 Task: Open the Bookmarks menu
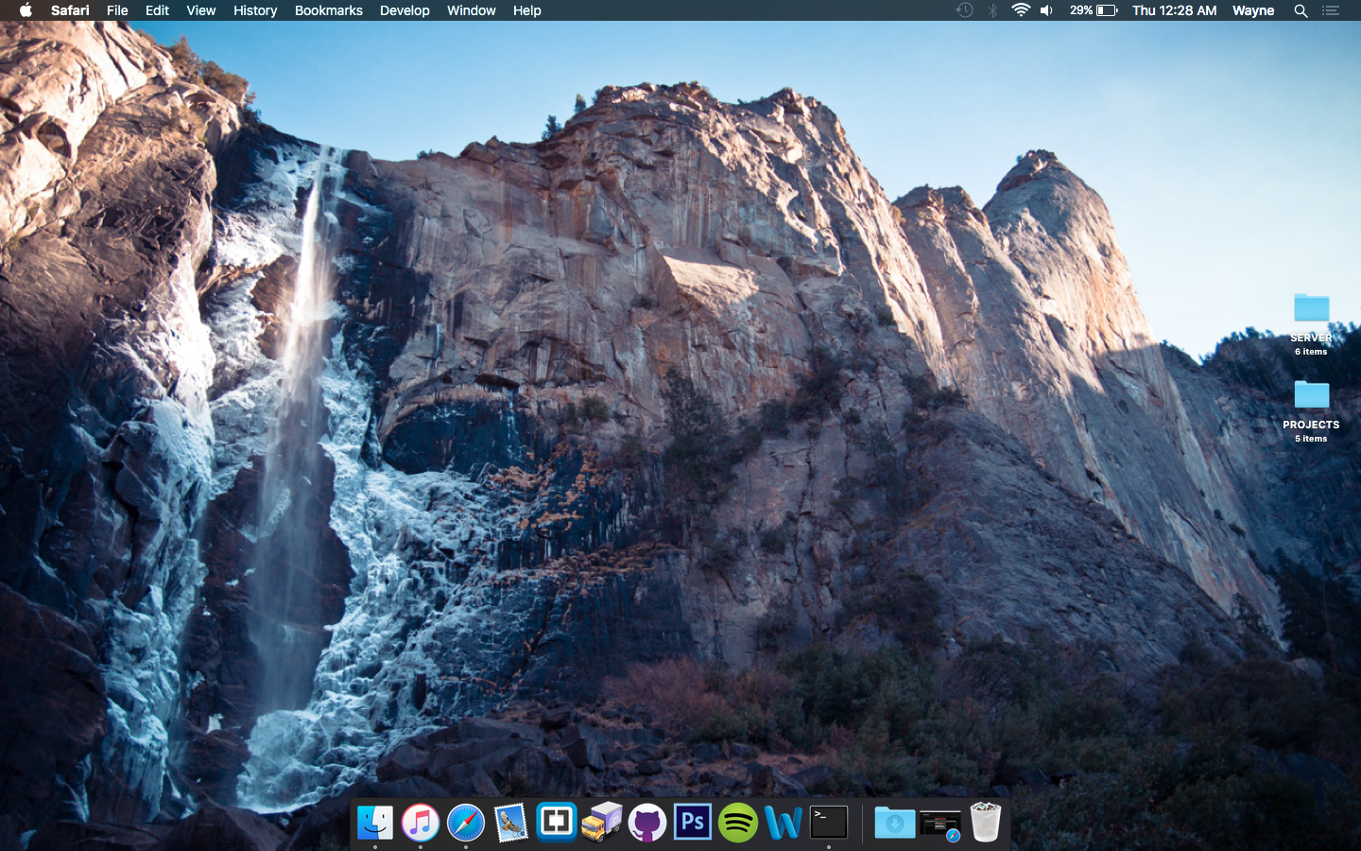pos(329,10)
